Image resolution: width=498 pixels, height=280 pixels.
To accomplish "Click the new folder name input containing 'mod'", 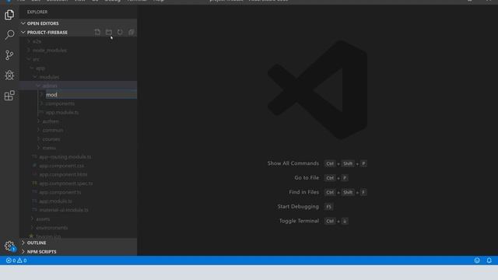I will (91, 95).
